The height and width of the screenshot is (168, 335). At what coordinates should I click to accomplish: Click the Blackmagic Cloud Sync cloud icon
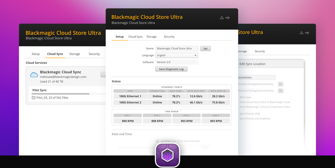(34, 75)
